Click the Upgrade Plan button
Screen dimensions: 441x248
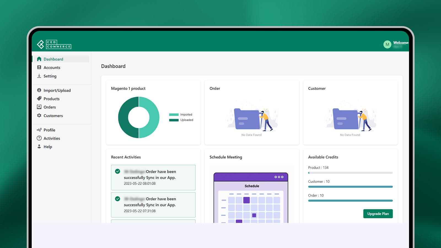point(378,214)
